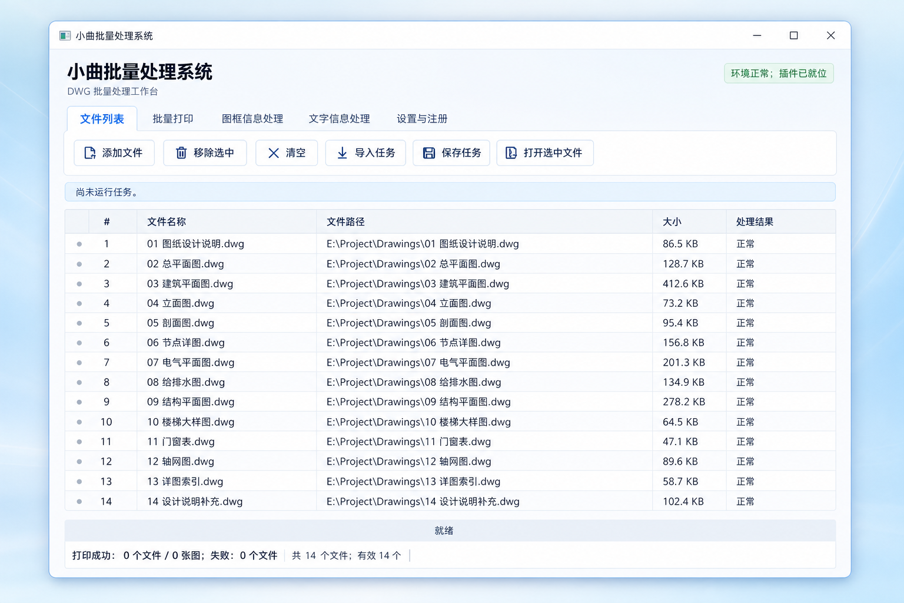Sort by the 处理结果 column header
This screenshot has height=603, width=904.
tap(781, 222)
